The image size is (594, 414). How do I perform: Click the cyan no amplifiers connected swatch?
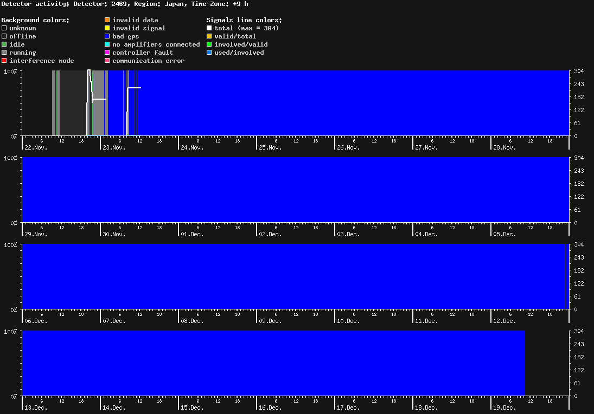point(107,44)
